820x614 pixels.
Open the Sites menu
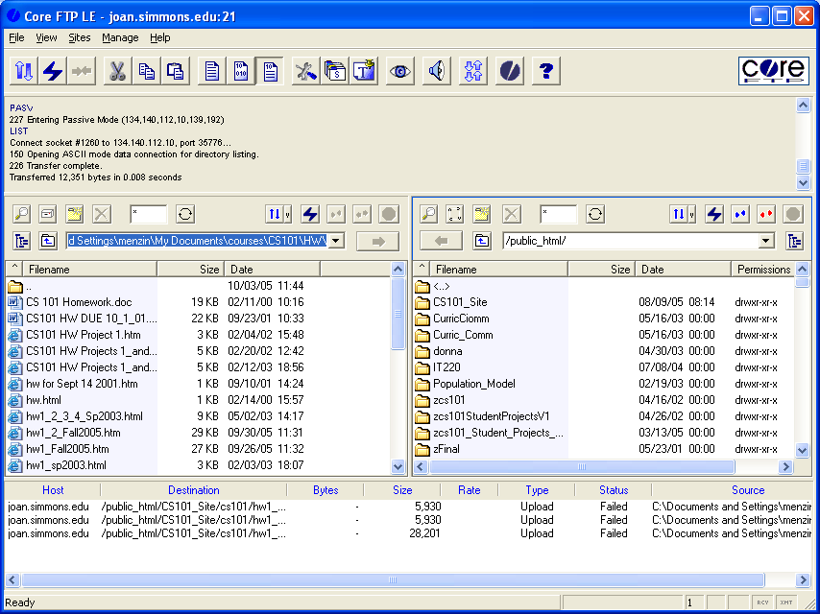pyautogui.click(x=80, y=37)
